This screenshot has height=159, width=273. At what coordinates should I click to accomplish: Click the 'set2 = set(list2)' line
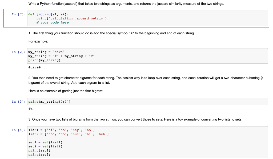point(45,146)
